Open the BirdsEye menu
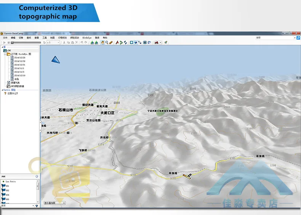The width and height of the screenshot is (301, 215). point(87,38)
